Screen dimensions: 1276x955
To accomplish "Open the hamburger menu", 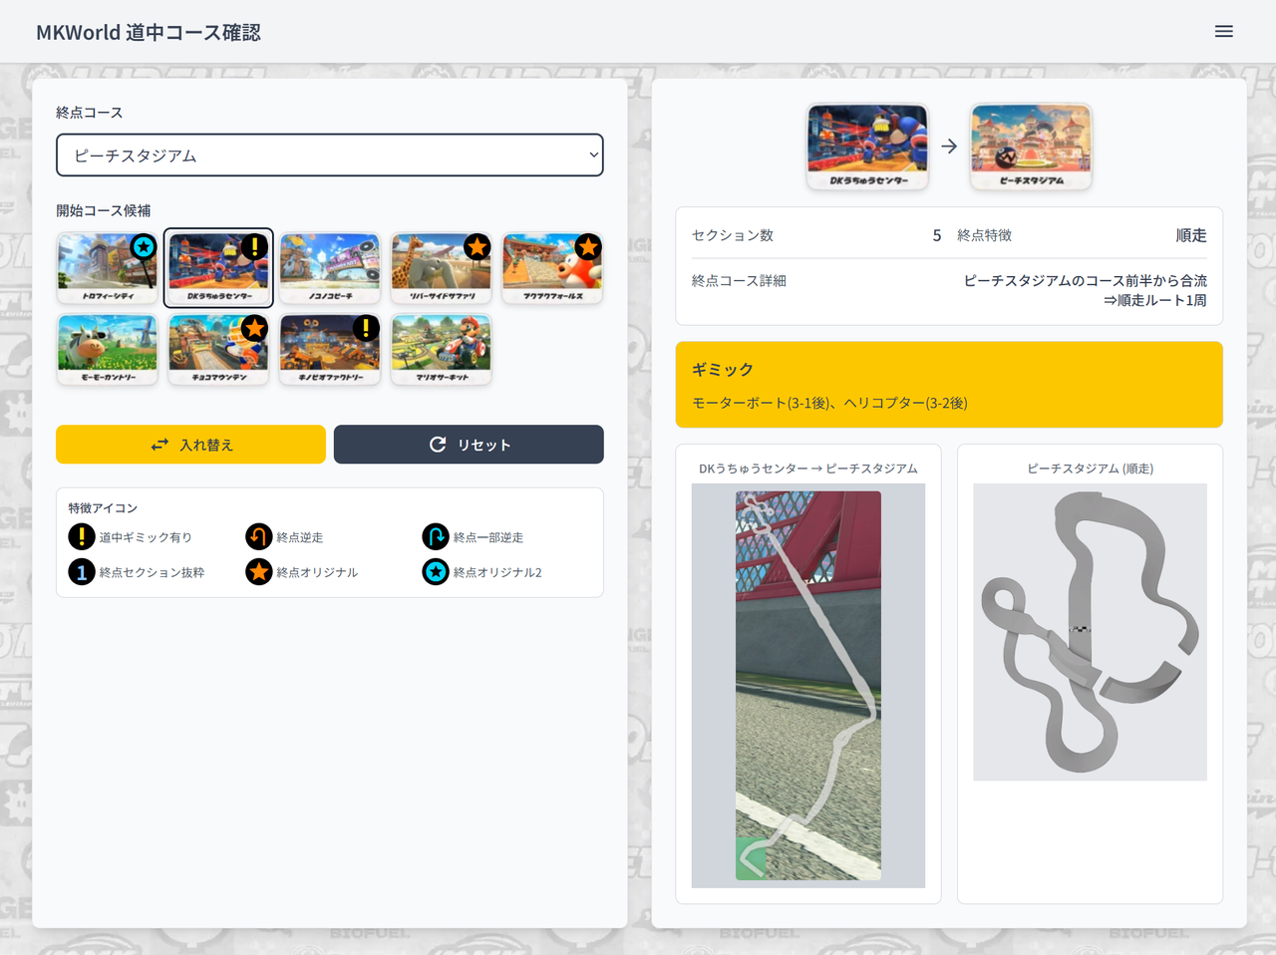I will point(1224,31).
